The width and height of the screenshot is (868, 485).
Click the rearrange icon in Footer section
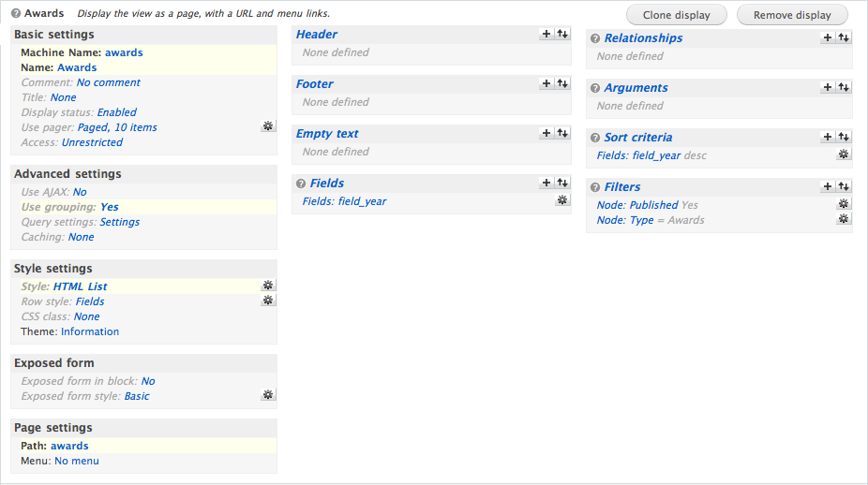click(562, 83)
